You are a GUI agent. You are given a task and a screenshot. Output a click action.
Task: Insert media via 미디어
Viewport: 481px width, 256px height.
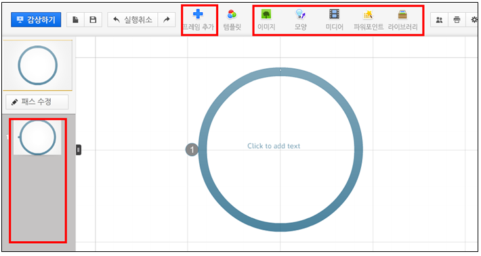pyautogui.click(x=335, y=20)
